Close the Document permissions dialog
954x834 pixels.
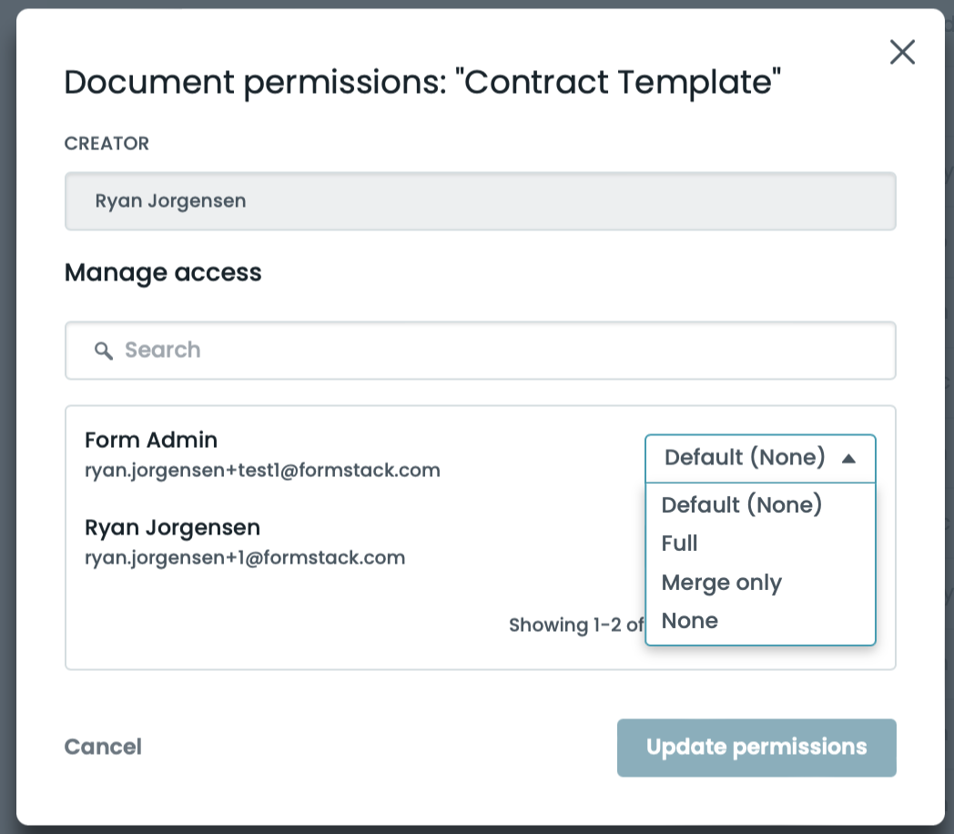point(902,53)
